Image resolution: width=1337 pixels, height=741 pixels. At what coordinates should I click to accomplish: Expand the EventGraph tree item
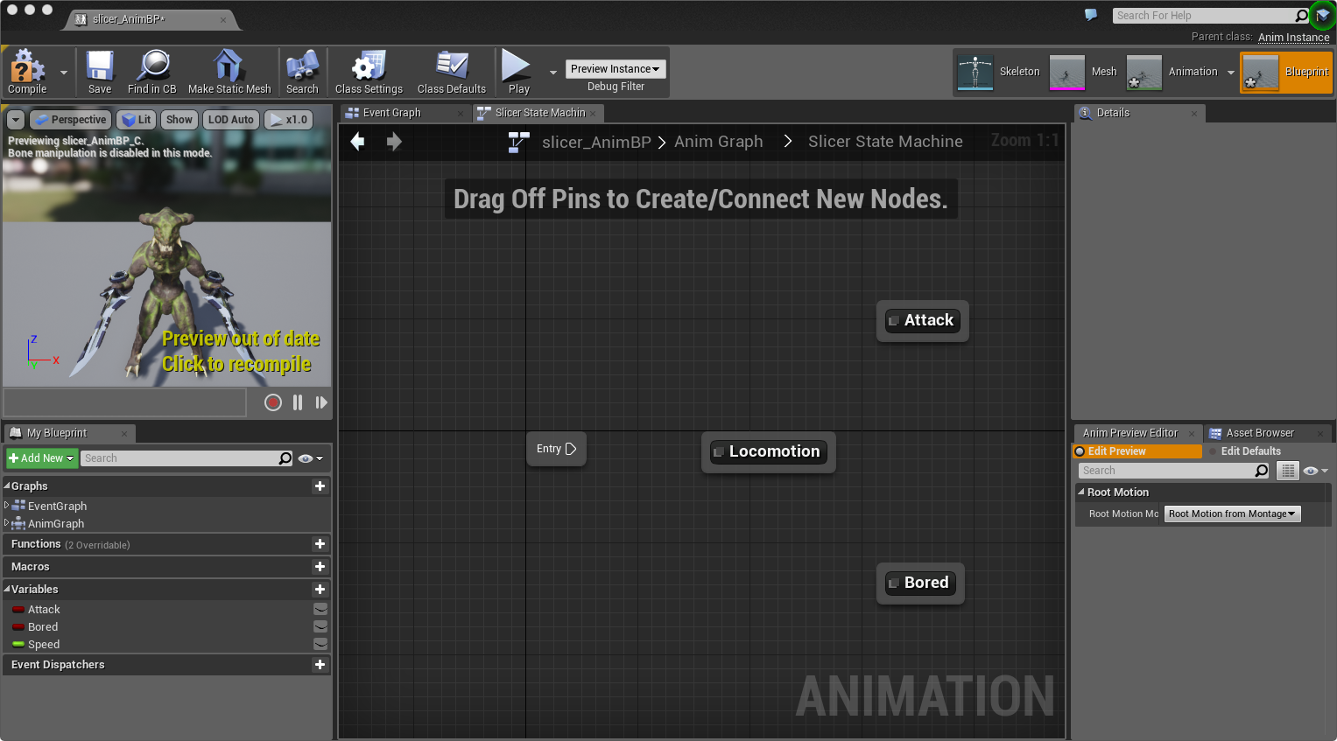[7, 506]
